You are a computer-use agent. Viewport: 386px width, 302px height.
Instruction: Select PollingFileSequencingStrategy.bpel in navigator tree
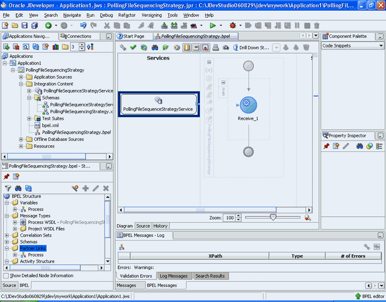(76, 133)
